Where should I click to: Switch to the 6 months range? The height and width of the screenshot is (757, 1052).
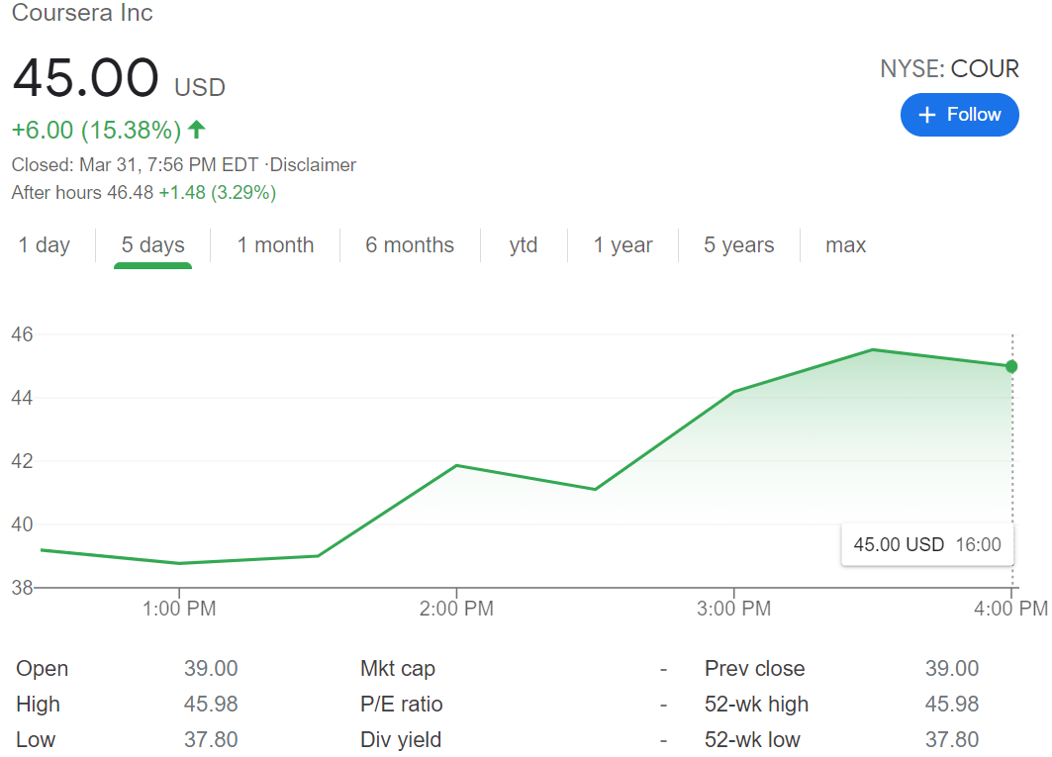coord(410,245)
